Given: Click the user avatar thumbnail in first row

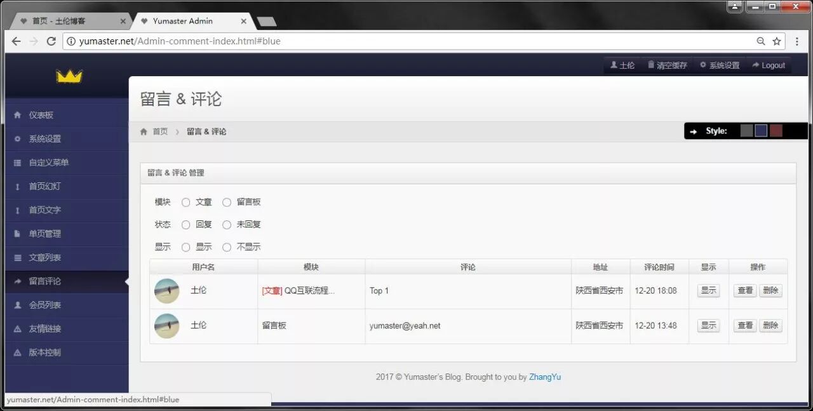Looking at the screenshot, I should point(166,290).
